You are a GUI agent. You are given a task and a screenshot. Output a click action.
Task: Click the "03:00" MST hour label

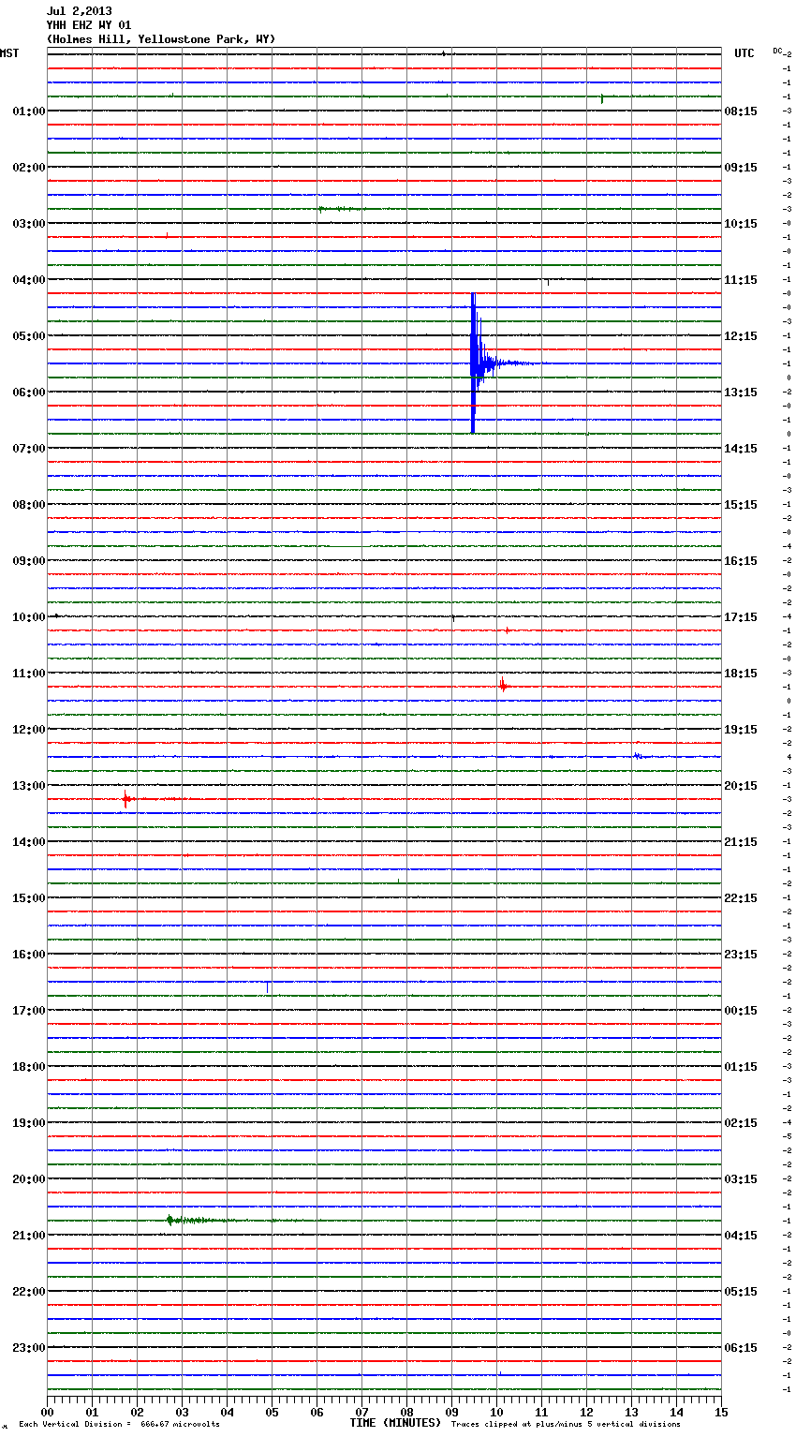click(29, 224)
